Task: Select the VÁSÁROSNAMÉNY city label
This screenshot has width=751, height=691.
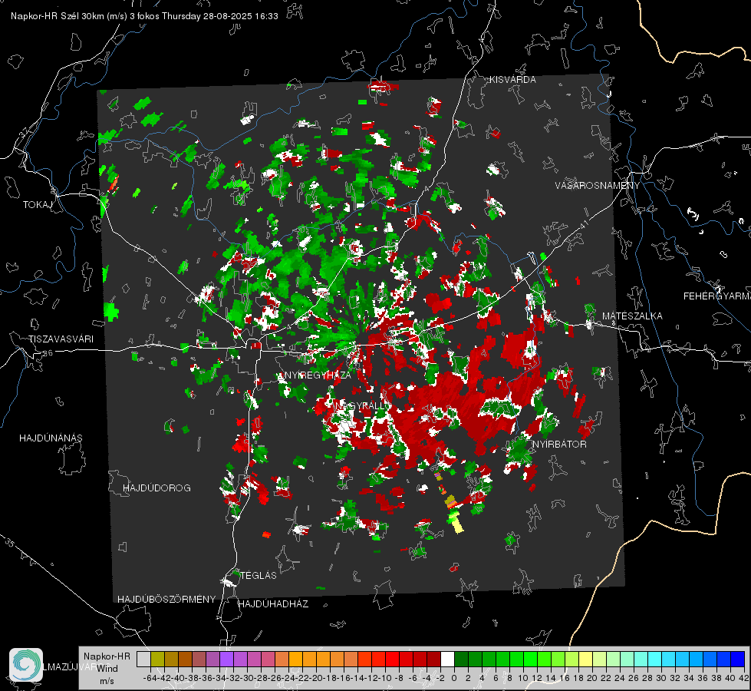Action: click(x=598, y=186)
